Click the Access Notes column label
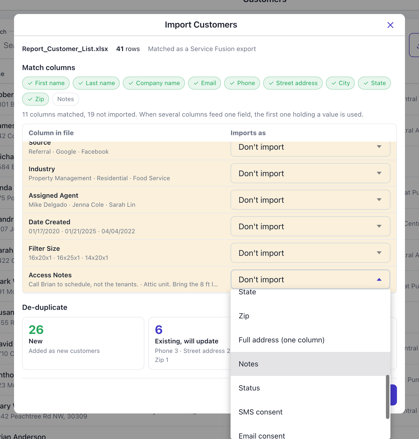 pos(50,275)
